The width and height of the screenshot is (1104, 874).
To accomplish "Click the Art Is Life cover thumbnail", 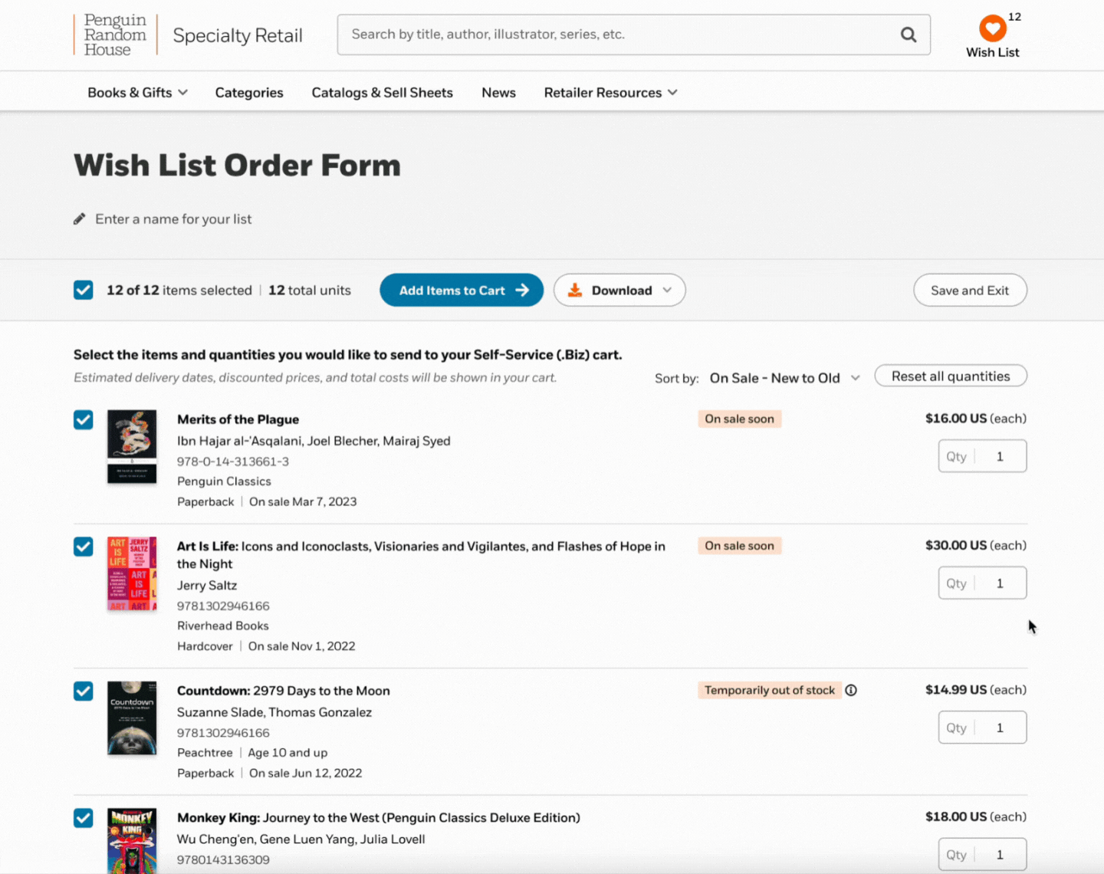I will click(132, 573).
